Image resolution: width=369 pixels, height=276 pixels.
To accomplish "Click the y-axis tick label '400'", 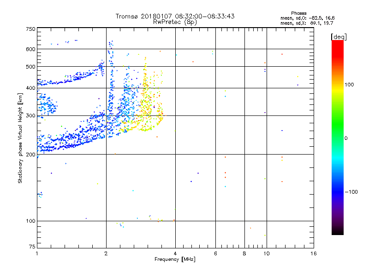I will point(30,88).
